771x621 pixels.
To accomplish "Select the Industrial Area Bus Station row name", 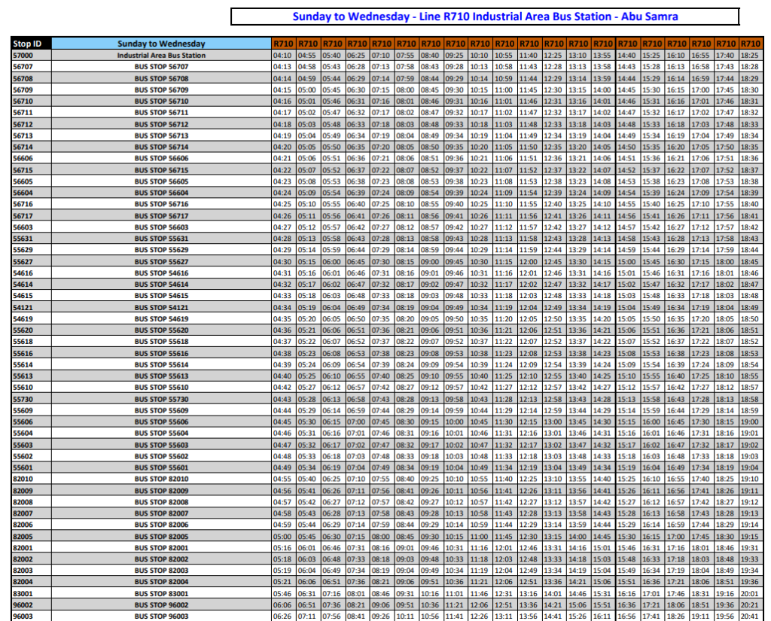I will pos(161,56).
